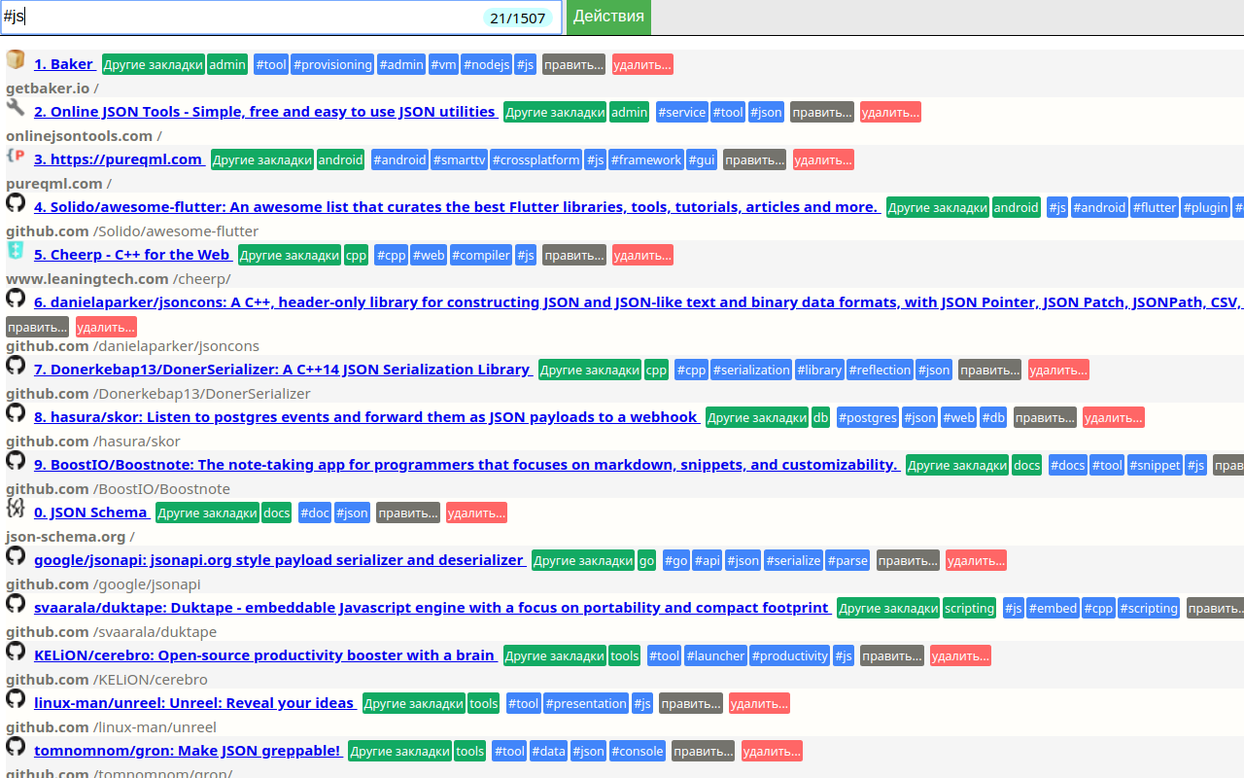Click the pureqml.com favicon

click(x=16, y=155)
